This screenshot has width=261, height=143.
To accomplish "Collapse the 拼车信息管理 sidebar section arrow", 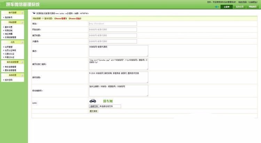I will [x=22, y=62].
